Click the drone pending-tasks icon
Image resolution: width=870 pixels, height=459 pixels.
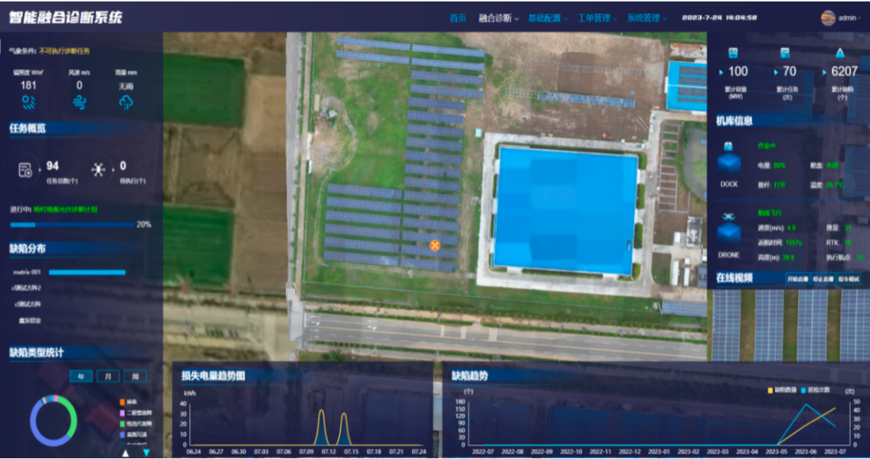[x=98, y=170]
